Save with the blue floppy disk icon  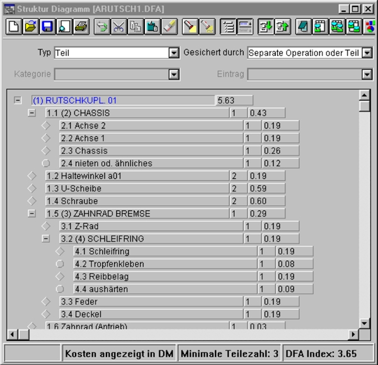tap(47, 26)
